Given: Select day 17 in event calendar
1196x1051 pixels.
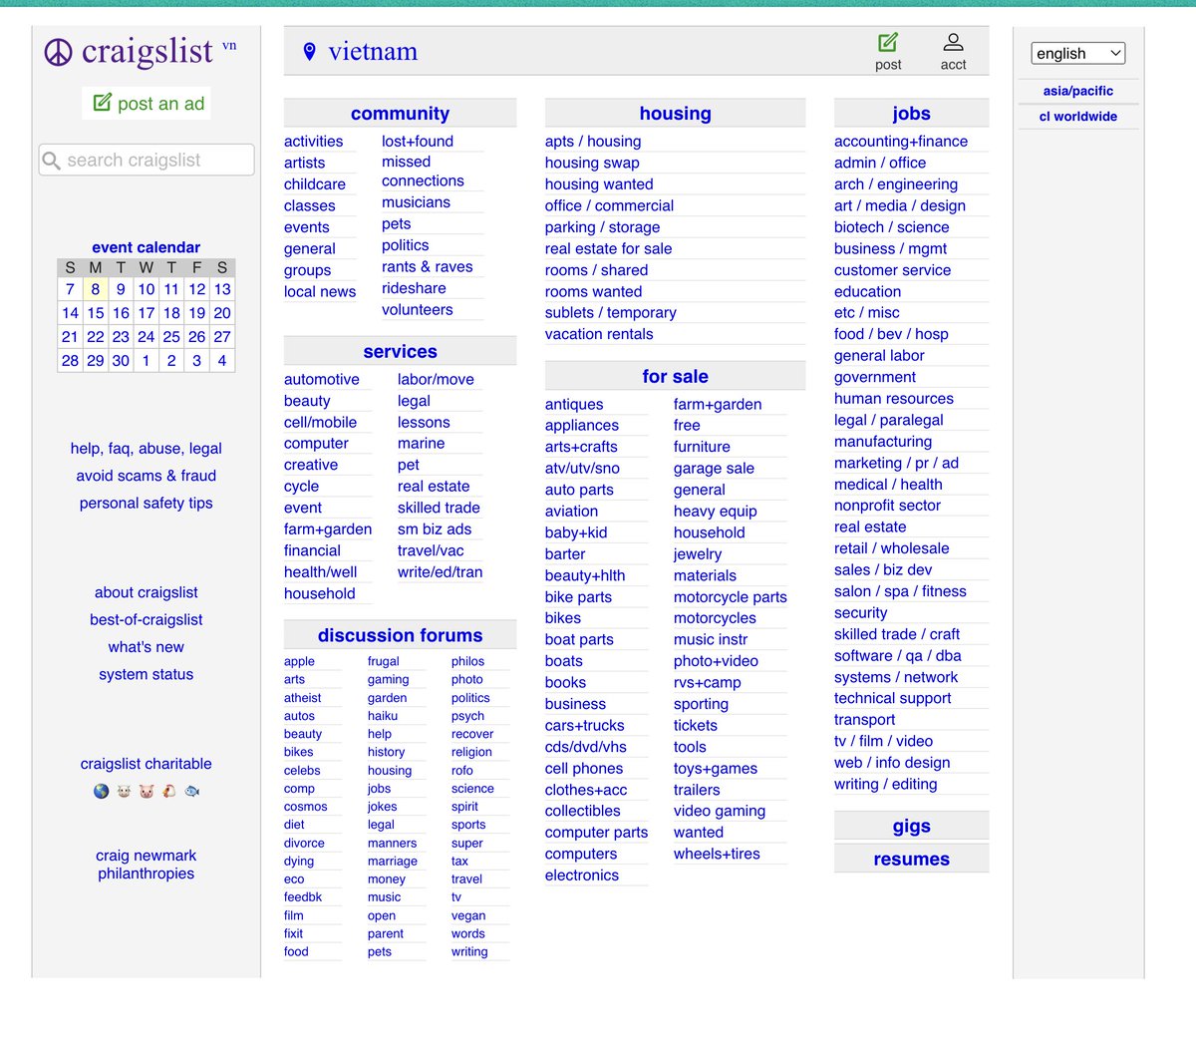Looking at the screenshot, I should pos(147,313).
